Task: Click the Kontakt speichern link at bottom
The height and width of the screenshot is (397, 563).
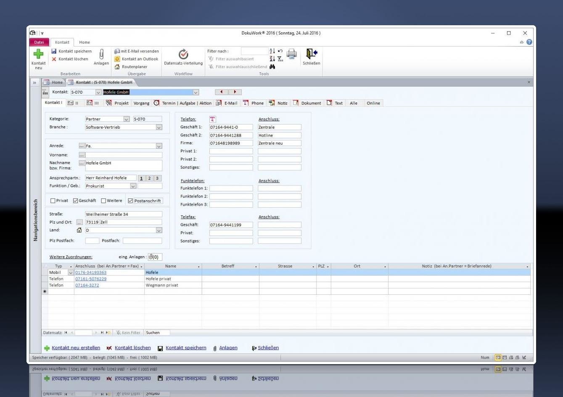Action: pyautogui.click(x=186, y=348)
